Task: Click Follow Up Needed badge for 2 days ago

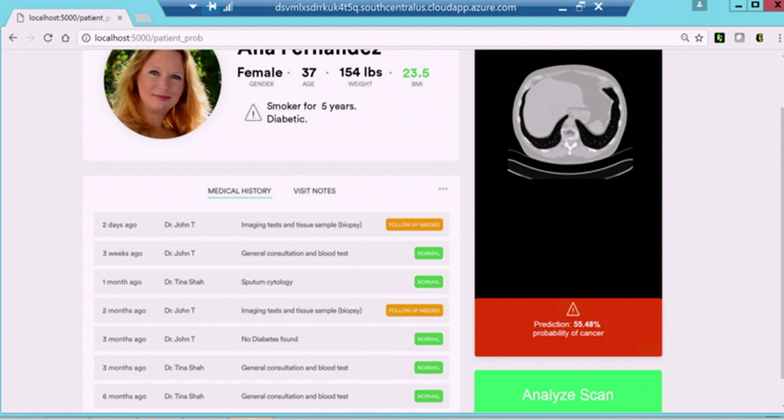Action: [414, 224]
